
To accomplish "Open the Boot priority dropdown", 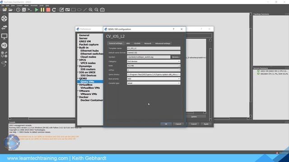I will click(x=154, y=79).
